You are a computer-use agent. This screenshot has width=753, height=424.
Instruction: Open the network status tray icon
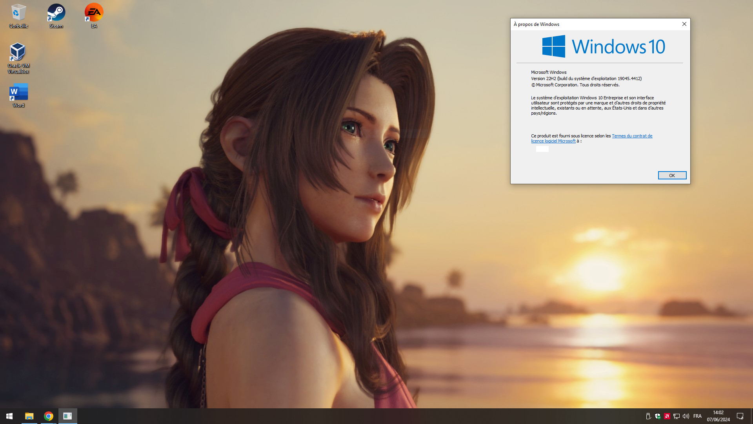(x=677, y=416)
